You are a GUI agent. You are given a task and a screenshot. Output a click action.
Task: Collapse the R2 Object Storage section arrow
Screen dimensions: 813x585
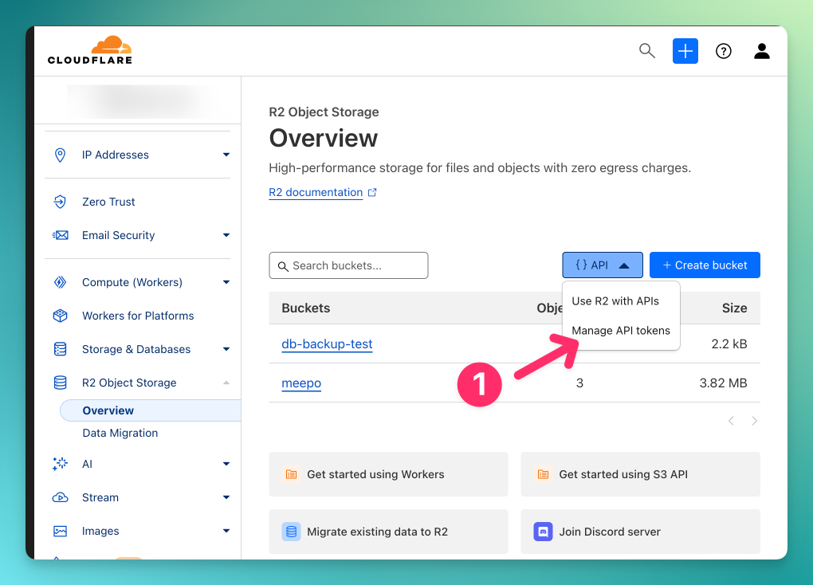tap(226, 383)
